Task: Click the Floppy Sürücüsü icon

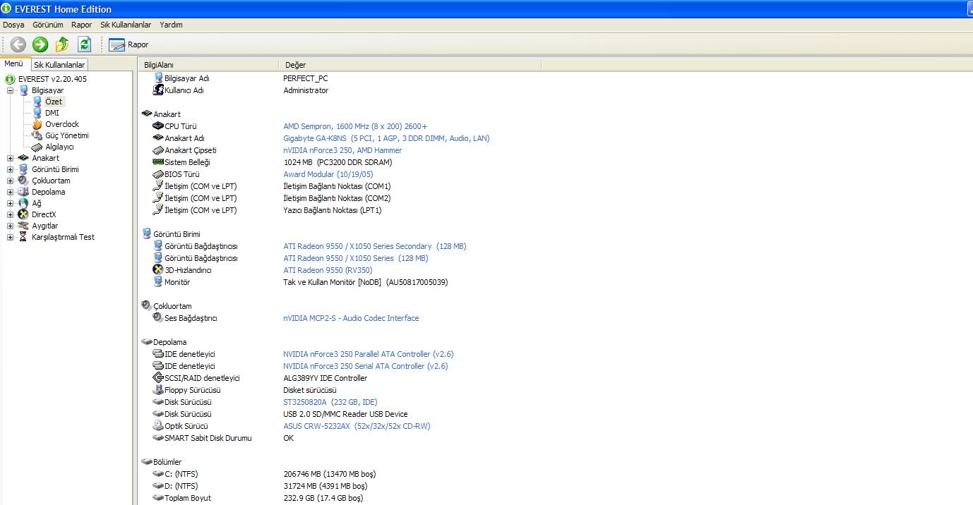Action: [x=158, y=390]
